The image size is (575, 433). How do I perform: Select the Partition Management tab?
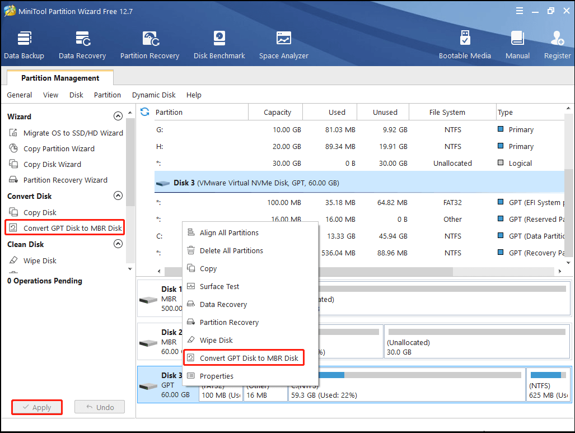[x=60, y=78]
